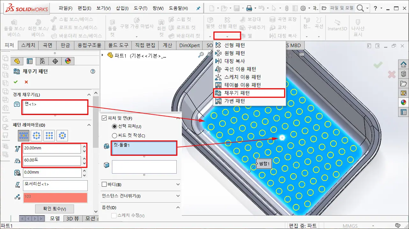
Task: Confirm with green check in graphics corner
Action: (378, 65)
